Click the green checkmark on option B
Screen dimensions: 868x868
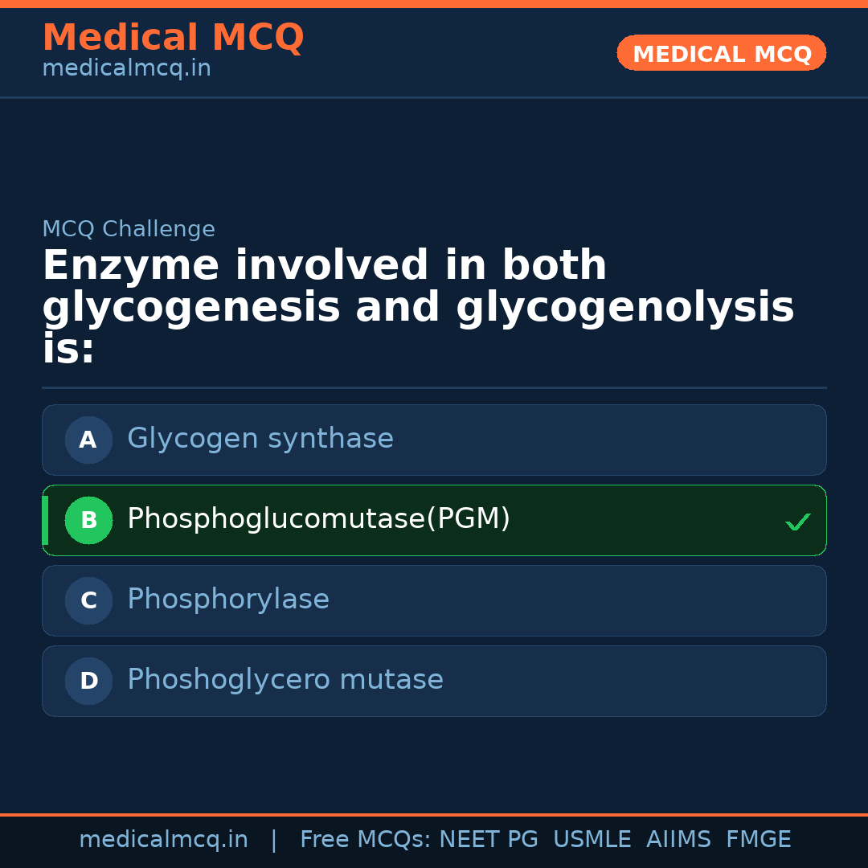797,522
